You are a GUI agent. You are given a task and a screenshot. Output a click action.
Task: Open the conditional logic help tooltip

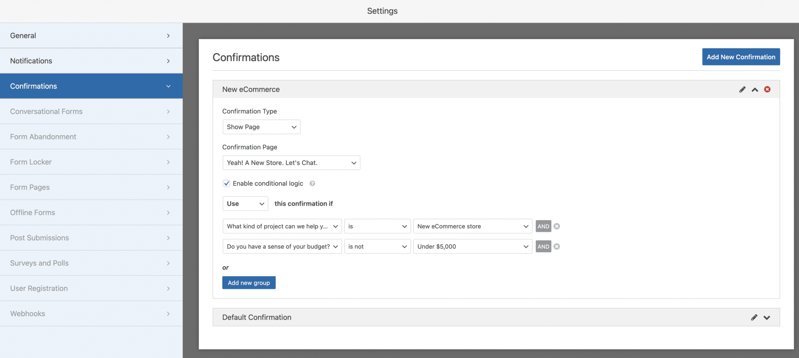pos(312,183)
